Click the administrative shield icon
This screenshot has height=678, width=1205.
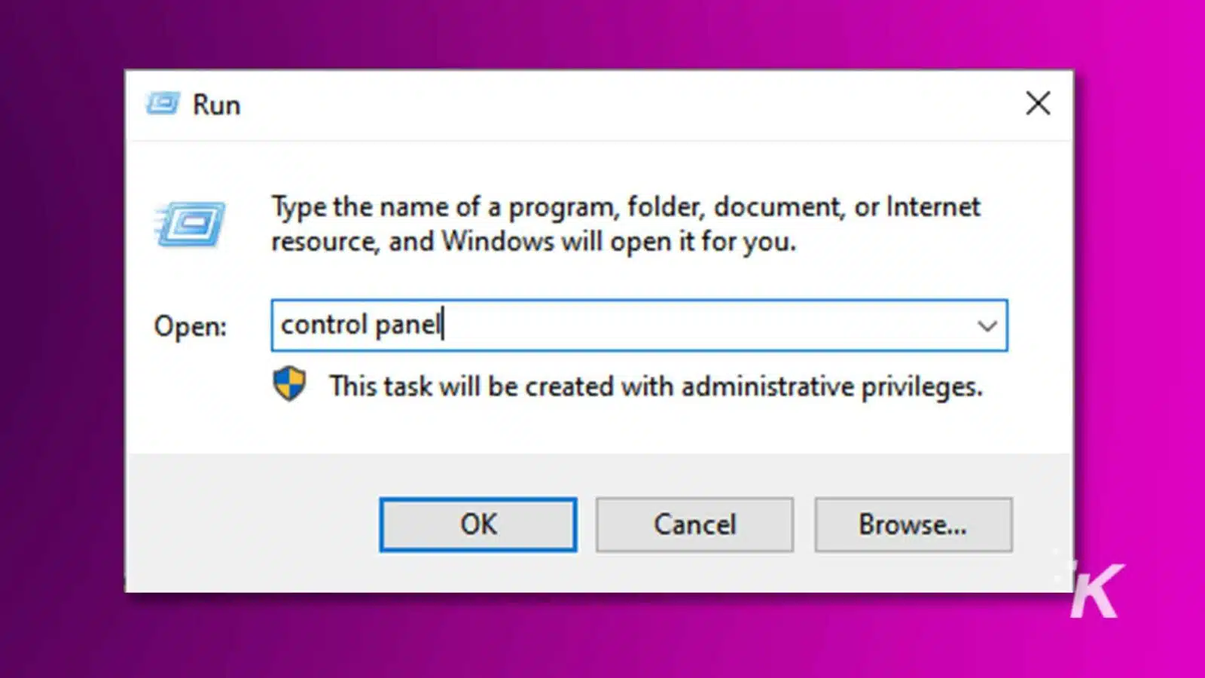[x=289, y=384]
